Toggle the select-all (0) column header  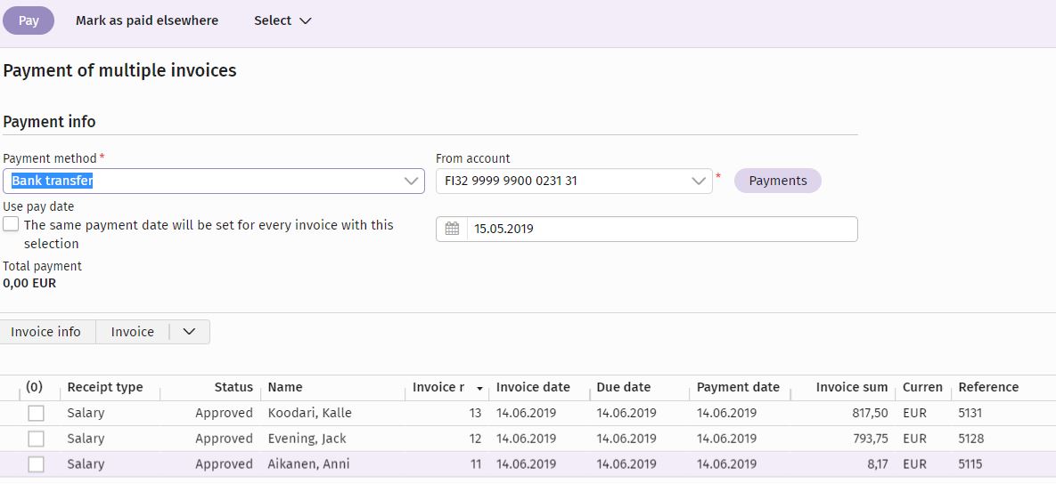[35, 387]
